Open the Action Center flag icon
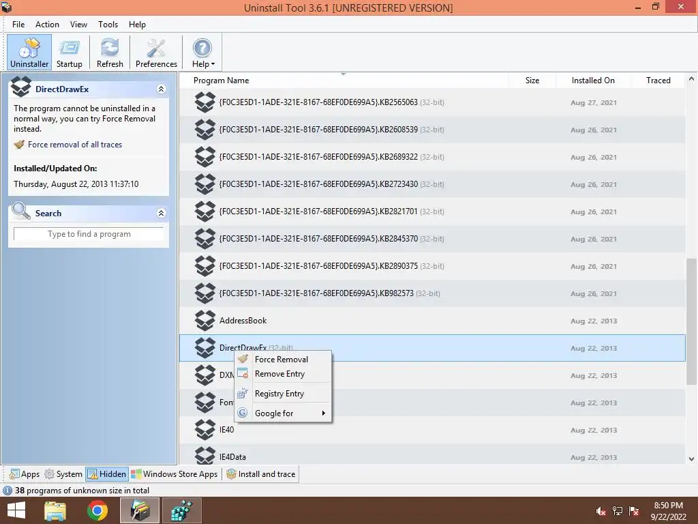698x524 pixels. click(x=634, y=511)
